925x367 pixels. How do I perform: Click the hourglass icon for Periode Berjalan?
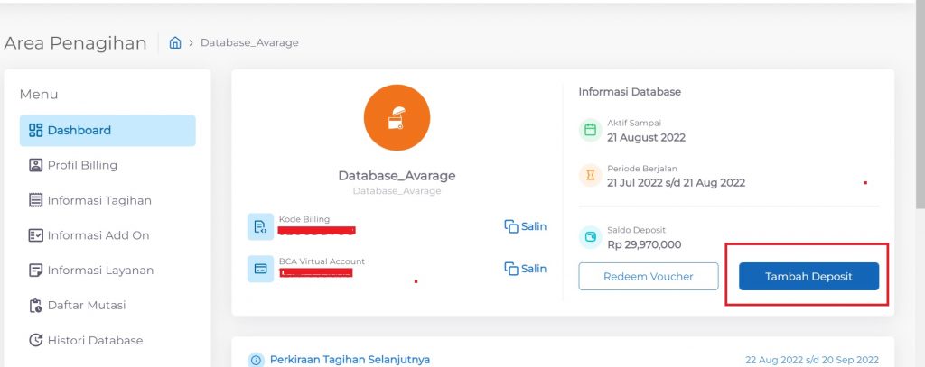(590, 175)
